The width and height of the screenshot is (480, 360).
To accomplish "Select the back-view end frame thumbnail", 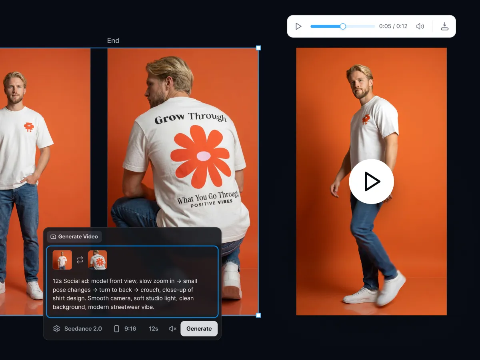I will 98,260.
